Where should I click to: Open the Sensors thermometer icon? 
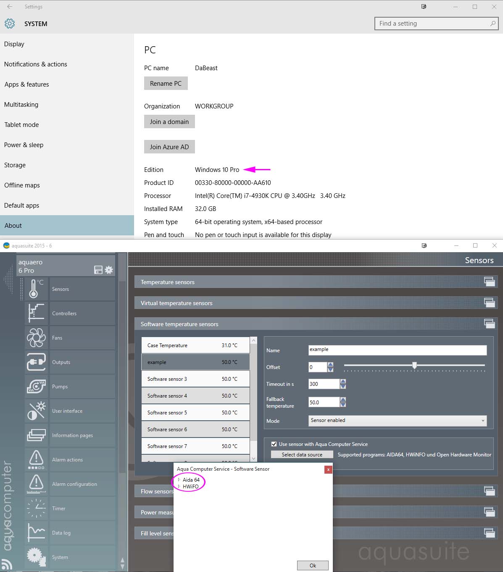(36, 289)
